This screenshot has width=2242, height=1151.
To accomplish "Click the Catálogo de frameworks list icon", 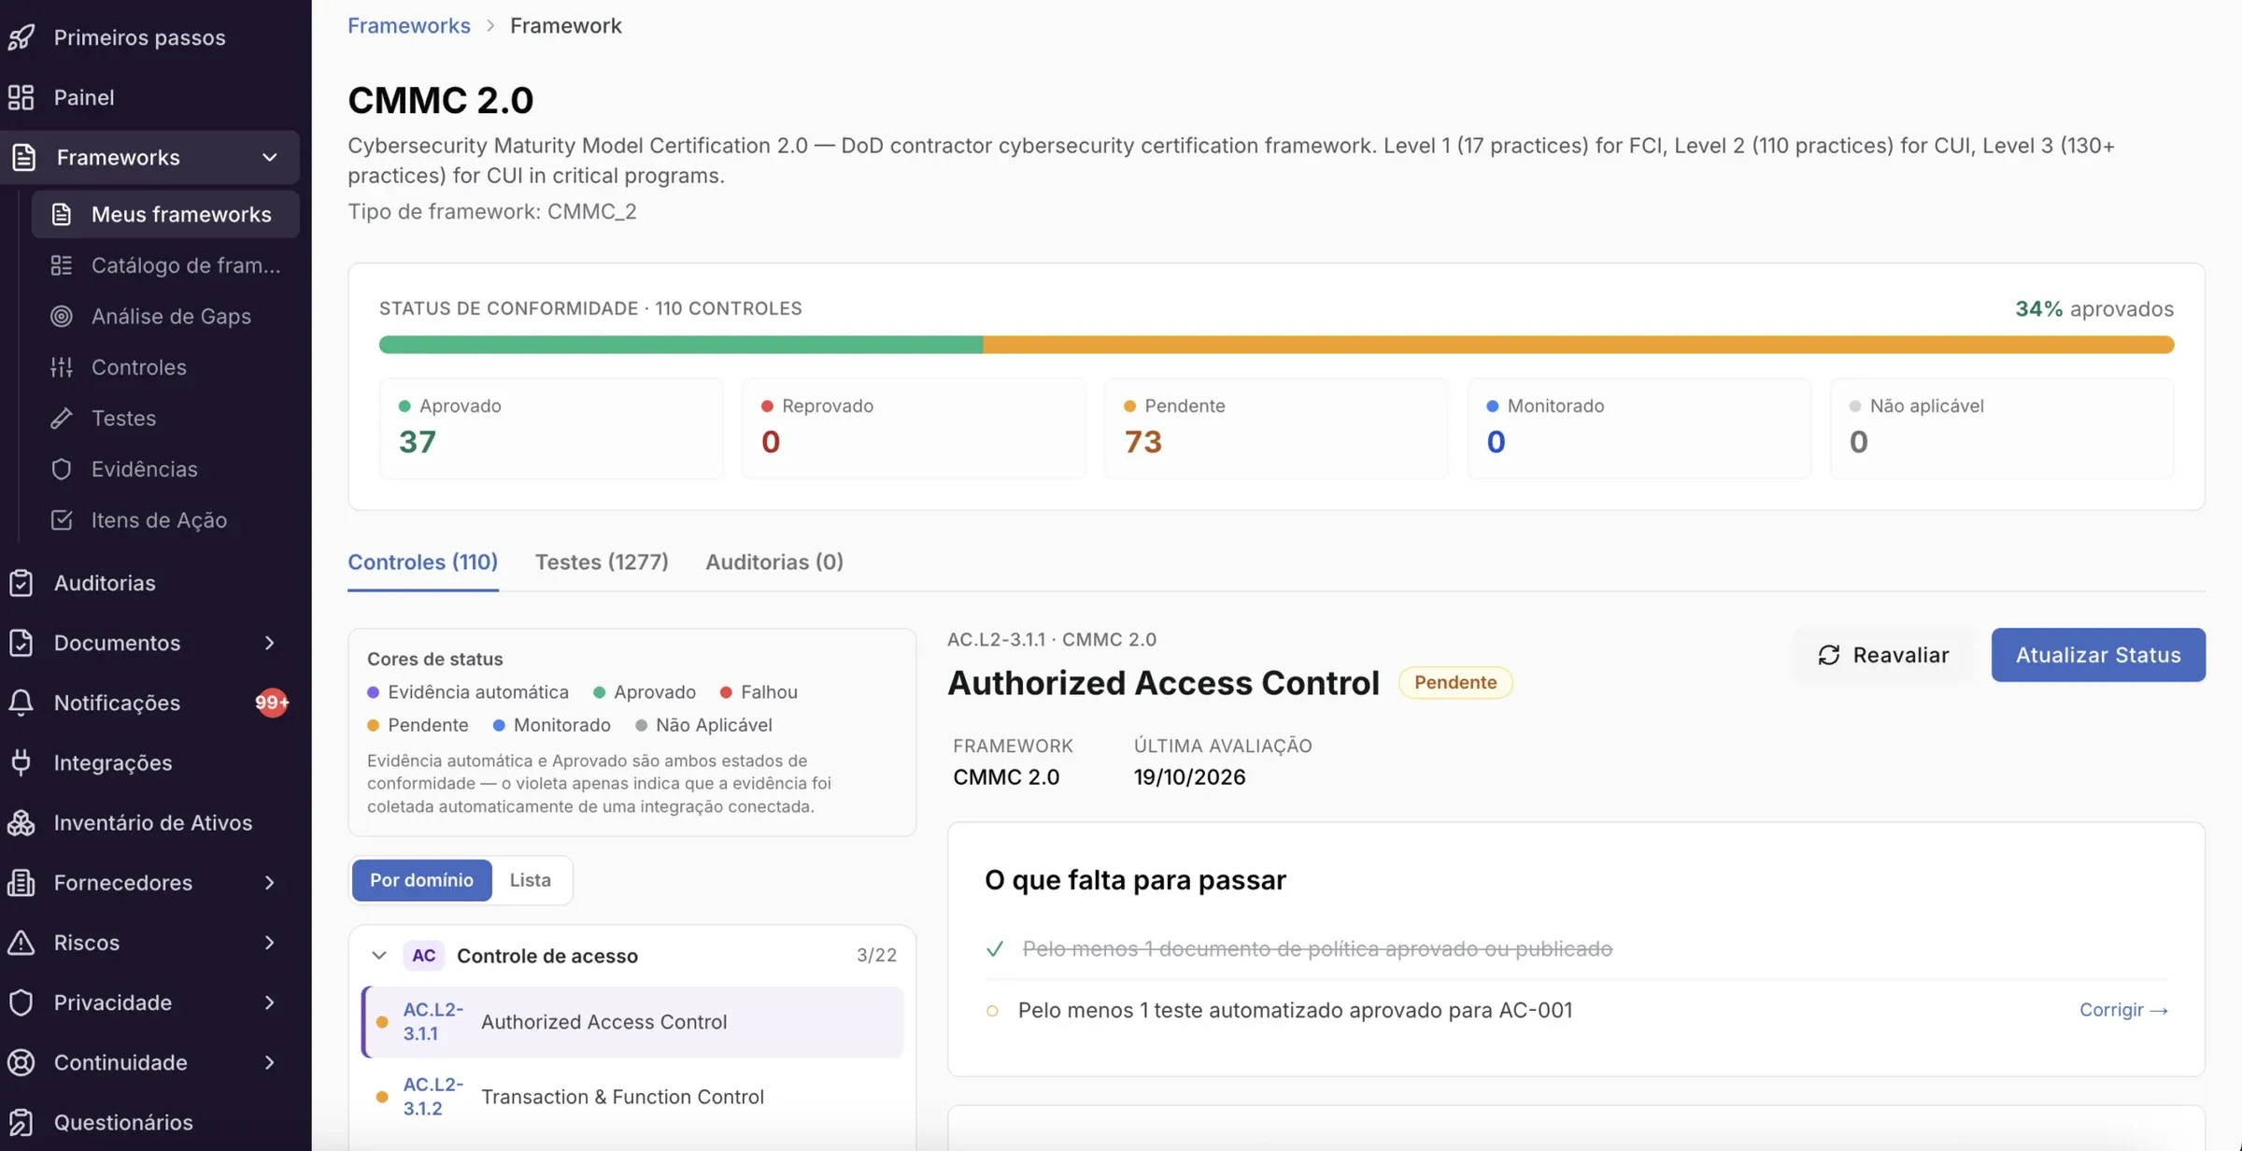I will [62, 265].
